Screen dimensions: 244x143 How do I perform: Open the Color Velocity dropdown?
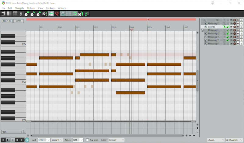click(117, 140)
